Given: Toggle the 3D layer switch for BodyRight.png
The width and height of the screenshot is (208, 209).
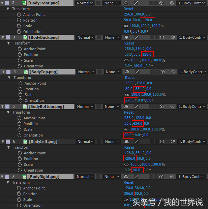Looking at the screenshot, I should 162,177.
